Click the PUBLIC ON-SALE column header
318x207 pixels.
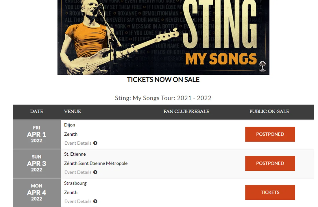(269, 111)
